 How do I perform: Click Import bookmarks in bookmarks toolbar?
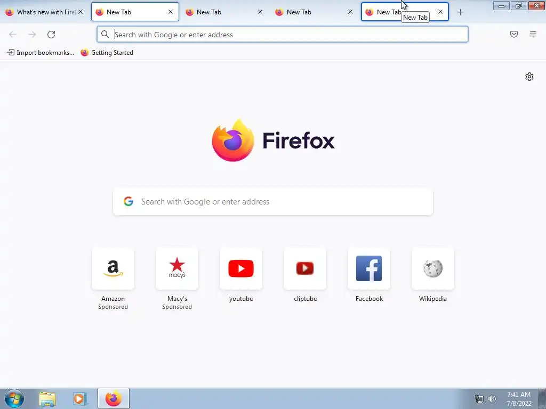[41, 53]
